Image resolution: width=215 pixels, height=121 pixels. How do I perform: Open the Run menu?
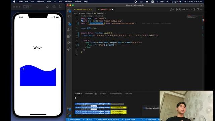pyautogui.click(x=60, y=2)
